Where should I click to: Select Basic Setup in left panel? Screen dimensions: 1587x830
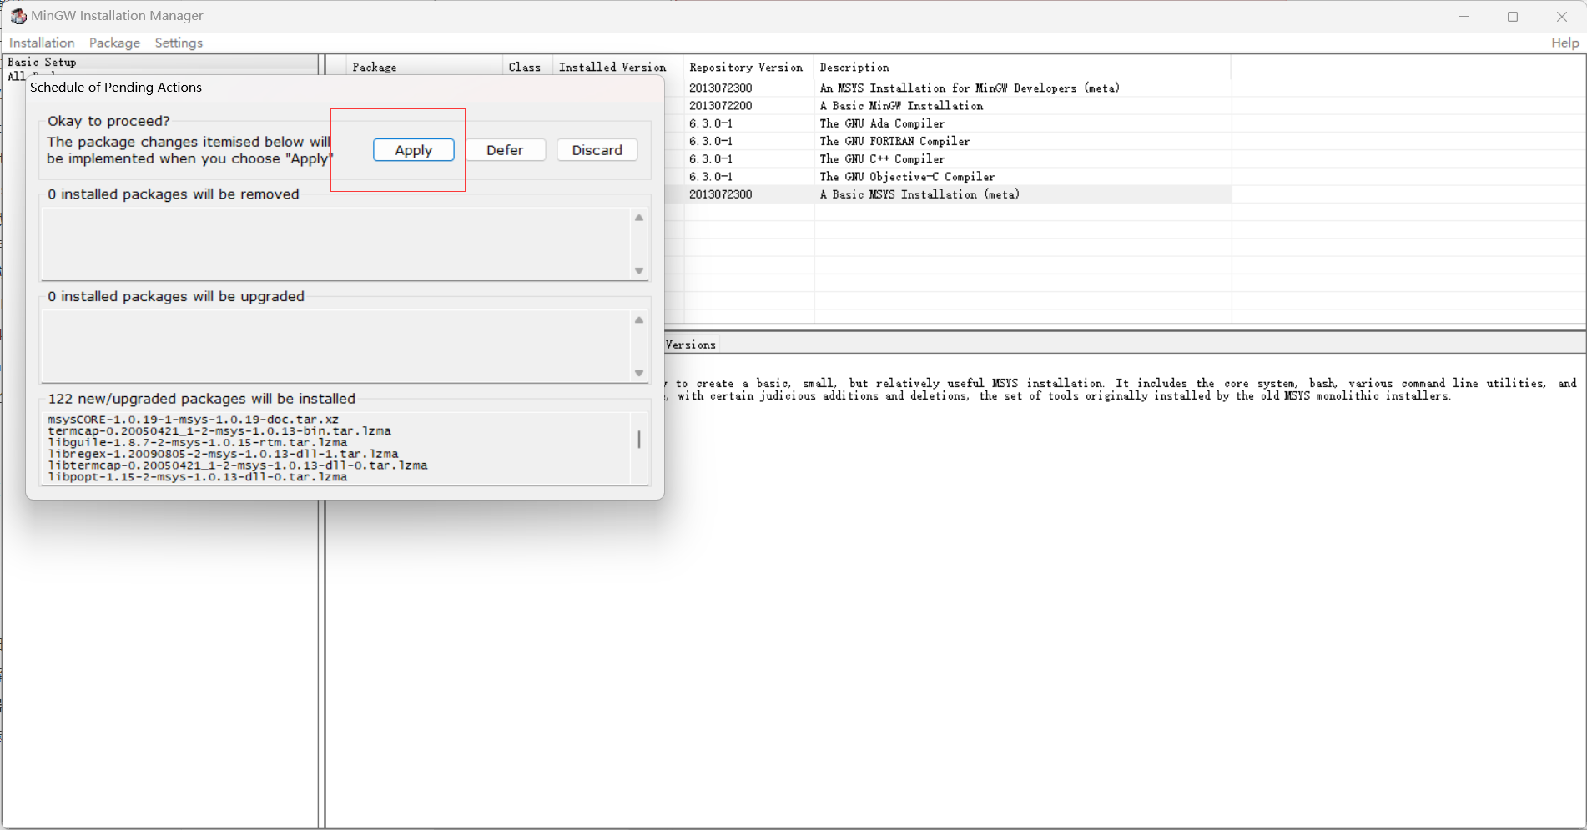click(x=42, y=62)
